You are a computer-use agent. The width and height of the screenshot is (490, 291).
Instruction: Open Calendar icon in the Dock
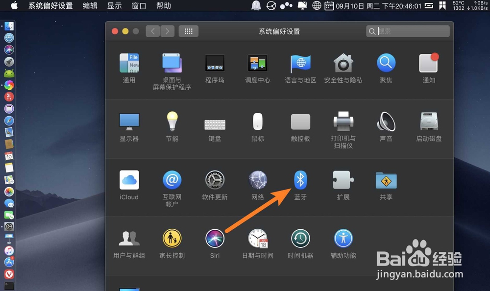9,156
